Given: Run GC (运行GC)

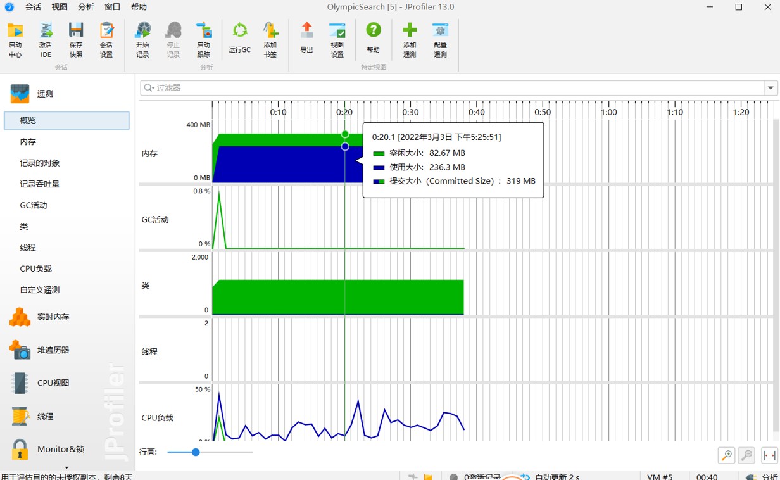Looking at the screenshot, I should point(240,38).
